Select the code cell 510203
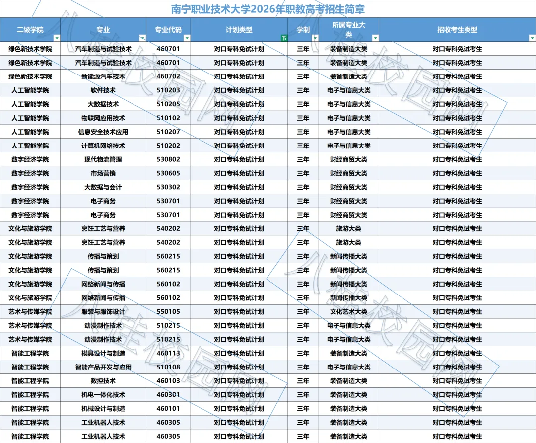Image resolution: width=536 pixels, height=443 pixels. point(168,90)
